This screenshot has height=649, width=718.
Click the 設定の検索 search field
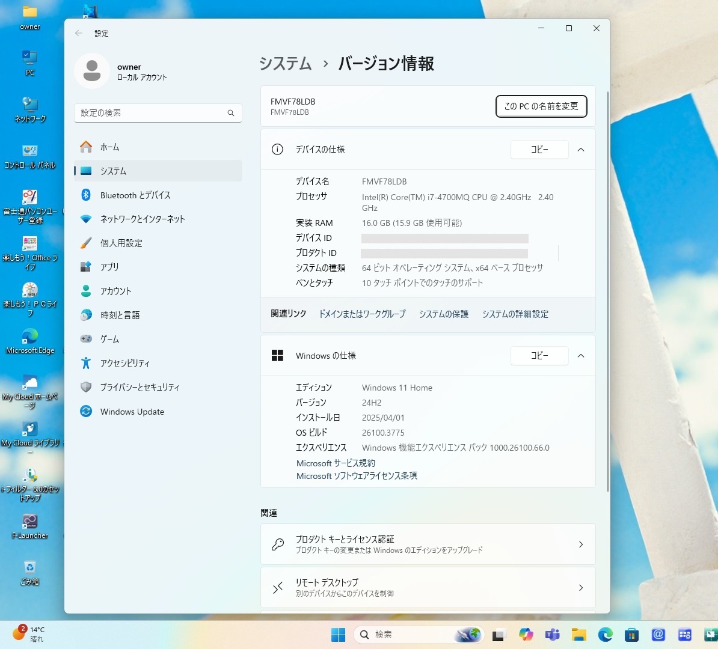tap(158, 113)
